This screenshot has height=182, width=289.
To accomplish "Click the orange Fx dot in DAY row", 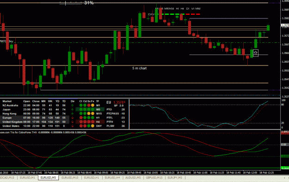I will [92, 126].
